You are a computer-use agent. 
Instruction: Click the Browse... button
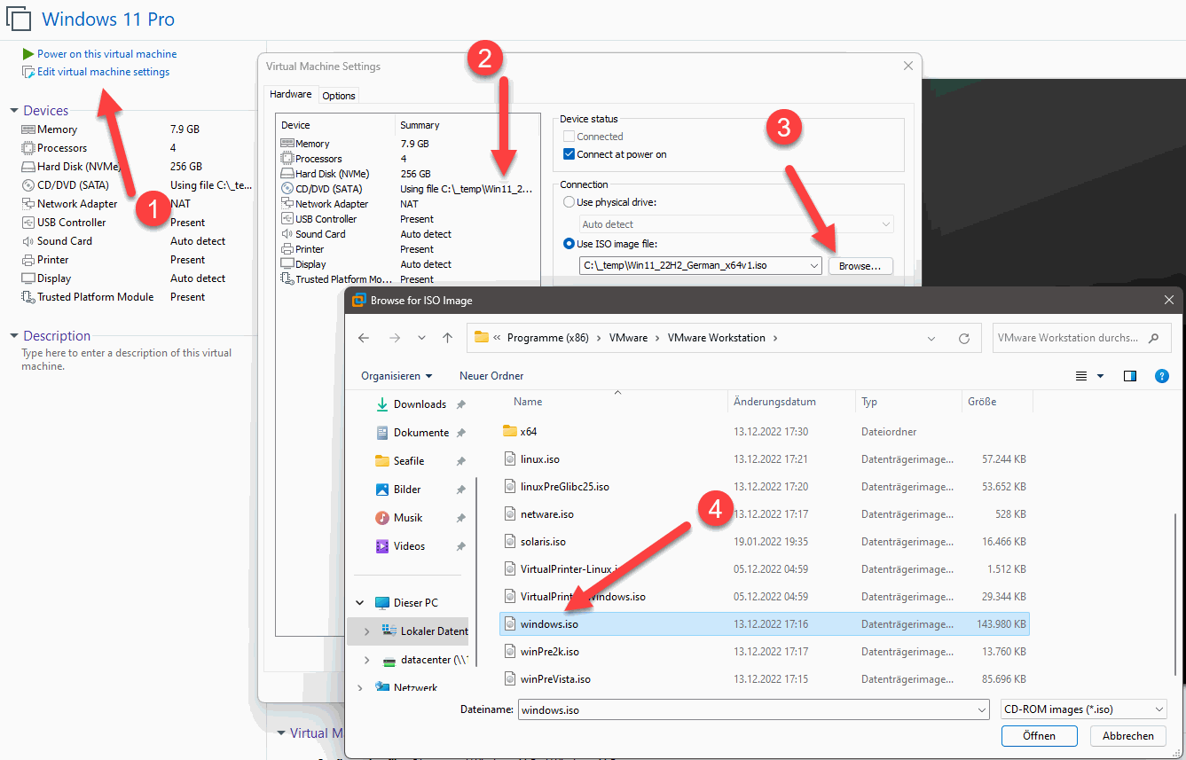[860, 266]
